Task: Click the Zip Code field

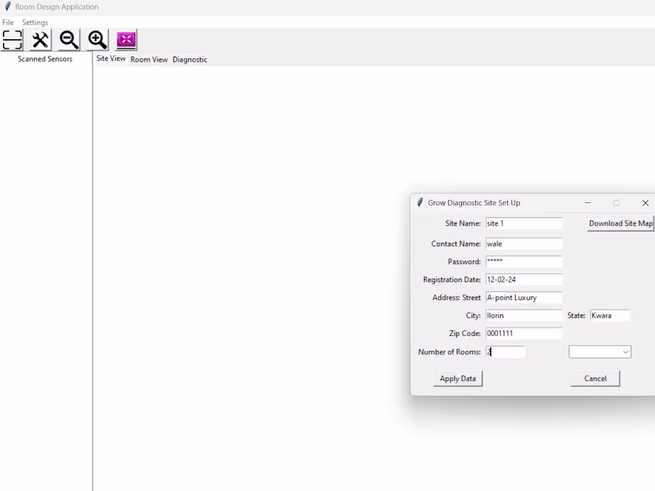Action: point(524,334)
